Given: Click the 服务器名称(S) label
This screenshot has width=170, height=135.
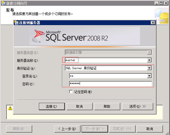Looking at the screenshot, I should 28,60.
